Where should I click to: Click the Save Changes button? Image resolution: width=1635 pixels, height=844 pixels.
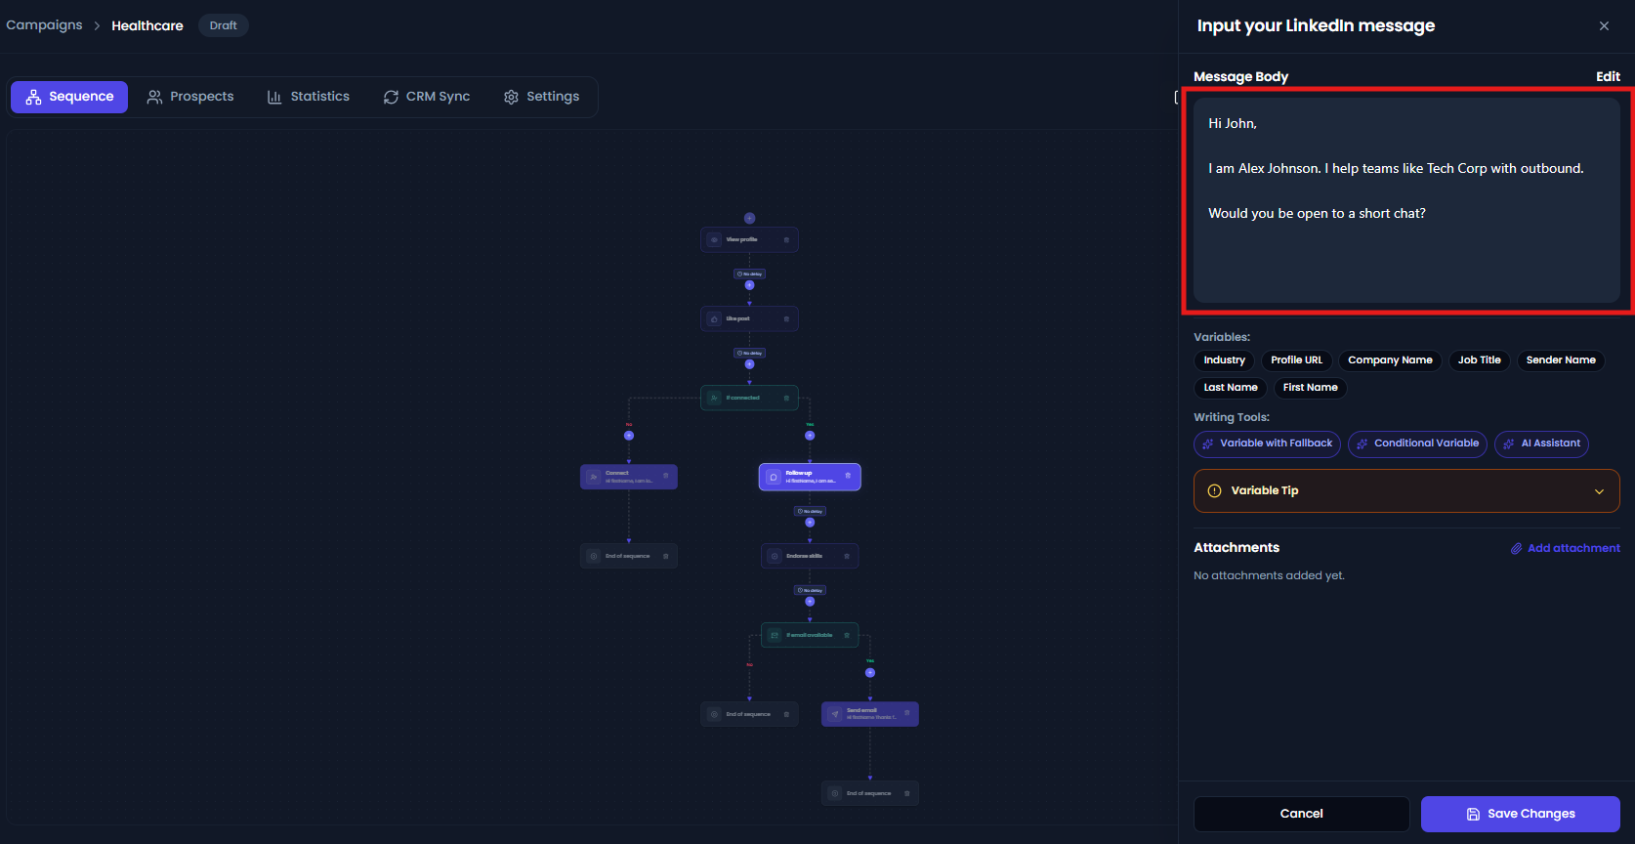click(x=1520, y=814)
